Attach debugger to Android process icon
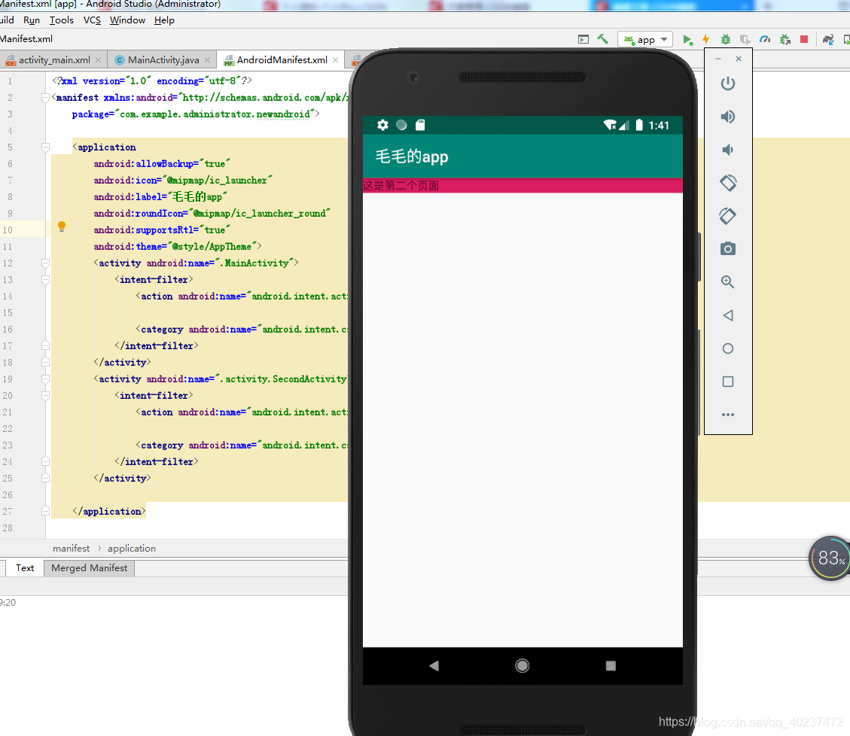This screenshot has width=850, height=736. (784, 39)
